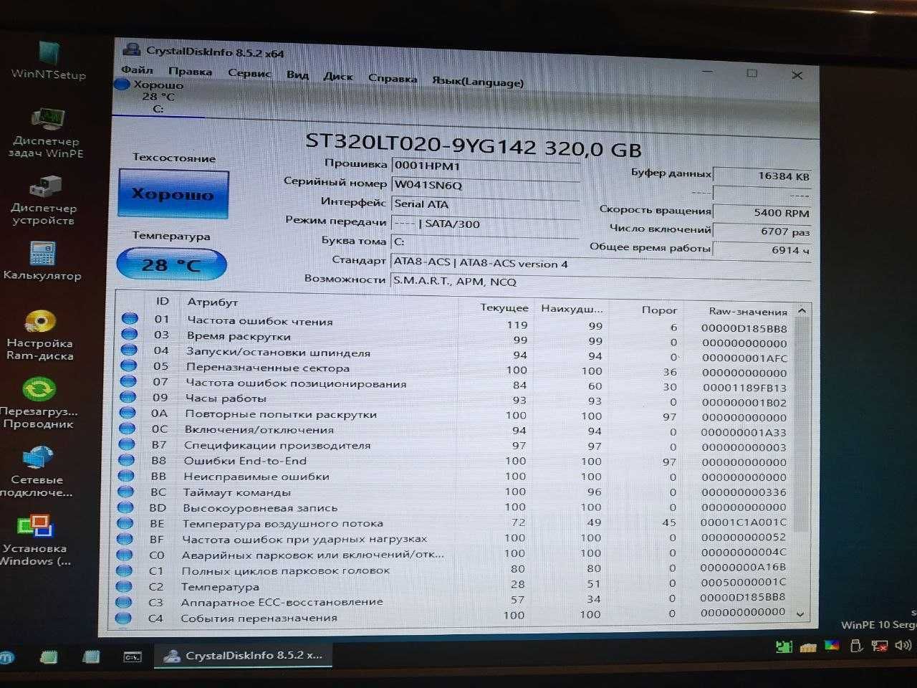Viewport: 917px width, 688px height.
Task: Click the Число включений 6707 раз field
Action: pyautogui.click(x=762, y=231)
